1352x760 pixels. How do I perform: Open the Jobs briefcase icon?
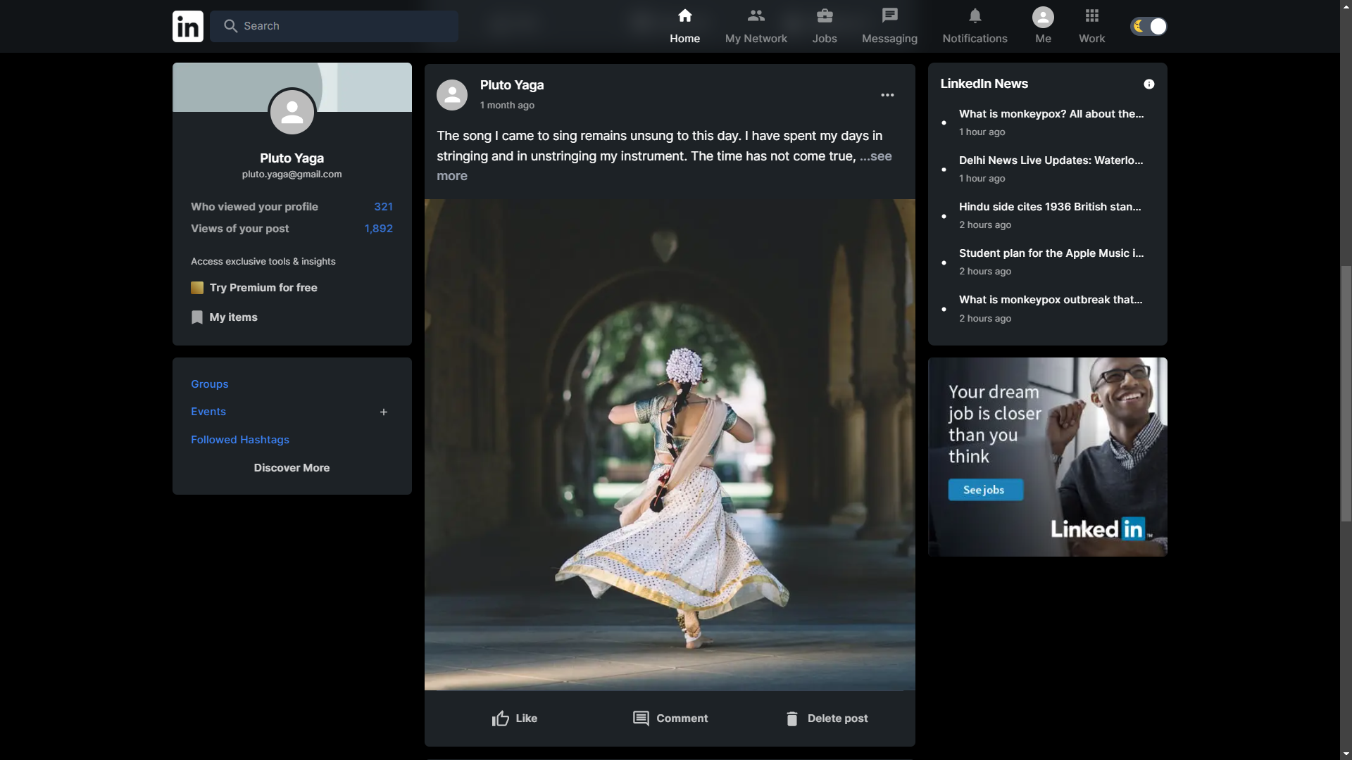tap(825, 15)
